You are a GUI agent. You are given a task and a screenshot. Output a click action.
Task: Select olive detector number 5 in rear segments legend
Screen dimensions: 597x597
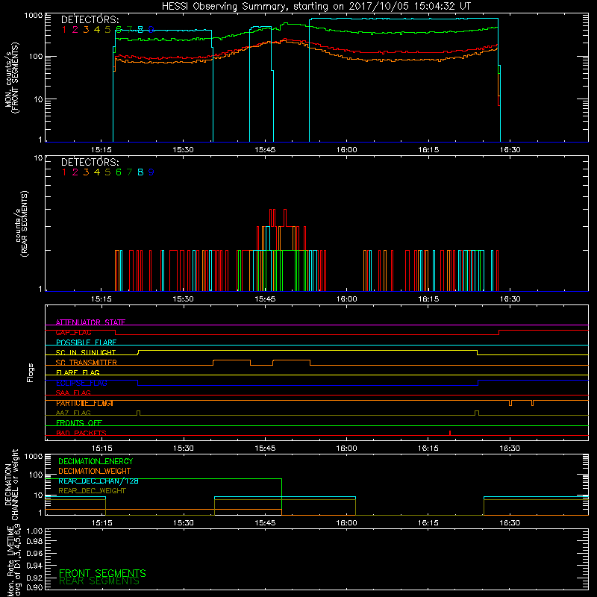(x=107, y=172)
